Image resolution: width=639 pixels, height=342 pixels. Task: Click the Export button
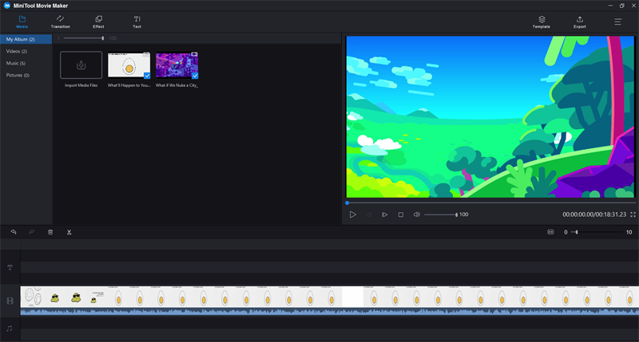tap(580, 22)
